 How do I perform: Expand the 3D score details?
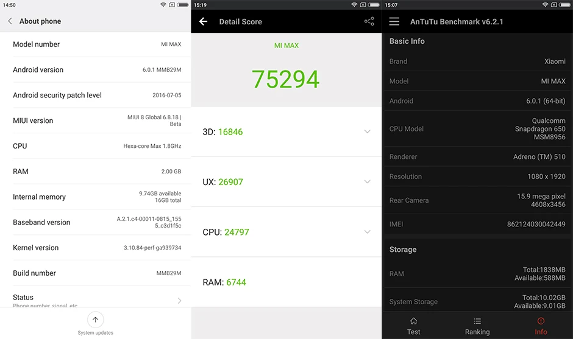[x=367, y=131]
